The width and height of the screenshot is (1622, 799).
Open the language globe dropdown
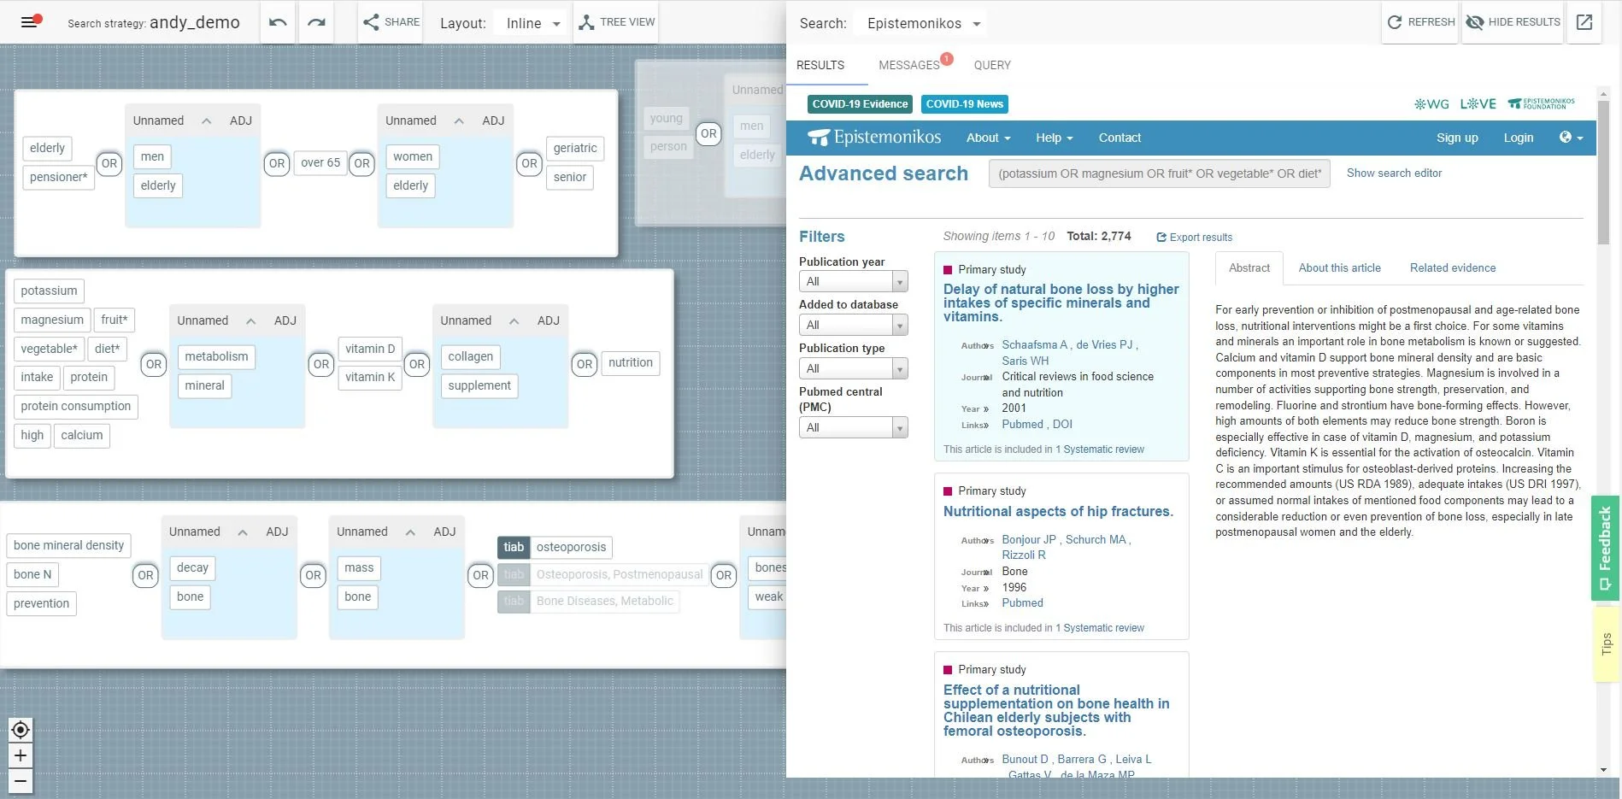click(1571, 138)
